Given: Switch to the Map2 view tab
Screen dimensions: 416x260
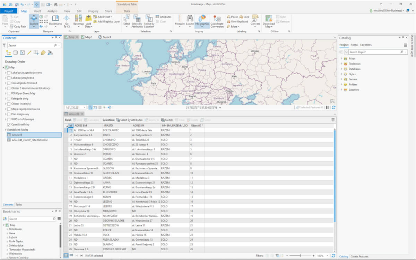Looking at the screenshot, I should click(87, 37).
